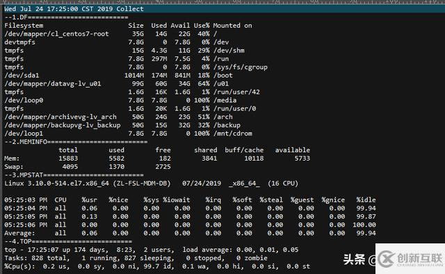Screen dimensions: 445x274
Task: Click the %idle column header
Action: coord(366,200)
